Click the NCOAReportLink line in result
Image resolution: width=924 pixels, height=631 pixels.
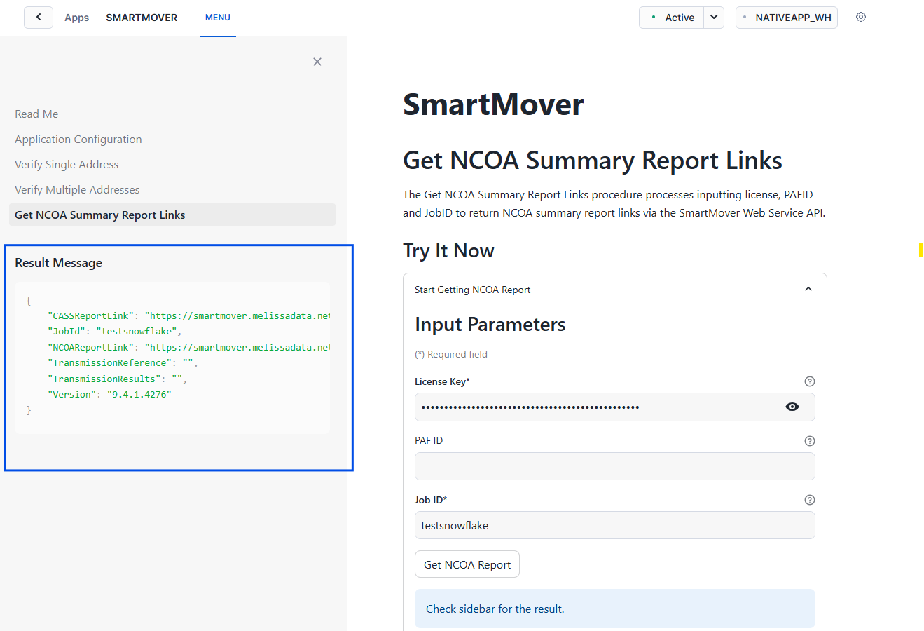click(x=188, y=347)
